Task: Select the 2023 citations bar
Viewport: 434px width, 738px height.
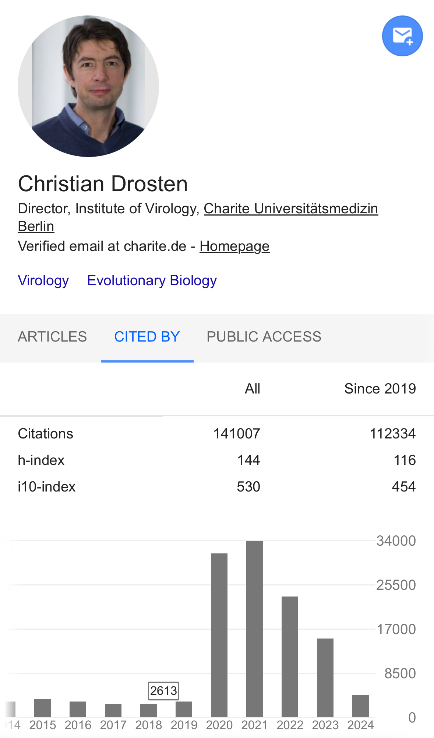Action: [325, 678]
